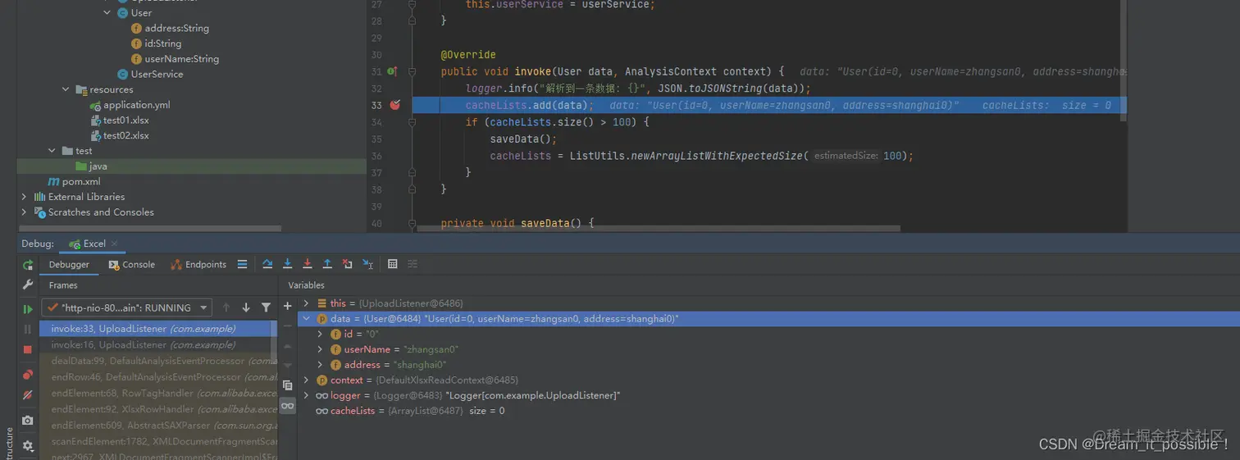This screenshot has width=1240, height=460.
Task: Click the red Force Step Into icon
Action: [x=308, y=264]
